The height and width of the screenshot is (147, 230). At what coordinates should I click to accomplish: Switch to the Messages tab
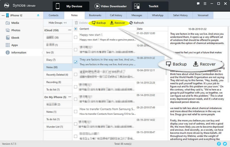pyautogui.click(x=137, y=15)
